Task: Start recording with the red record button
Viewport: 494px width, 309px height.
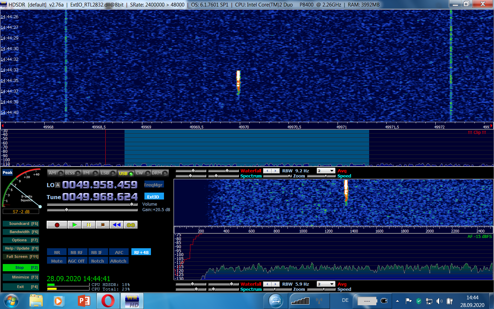Action: point(57,225)
